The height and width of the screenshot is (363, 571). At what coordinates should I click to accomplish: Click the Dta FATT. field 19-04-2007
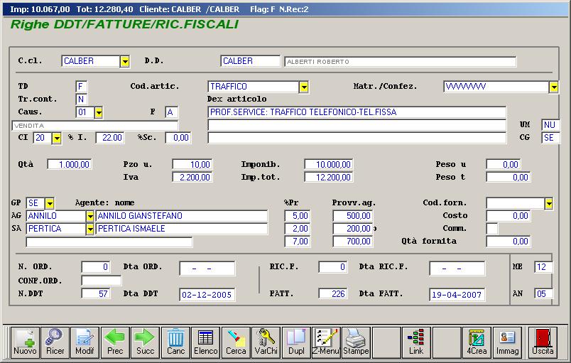coord(457,295)
